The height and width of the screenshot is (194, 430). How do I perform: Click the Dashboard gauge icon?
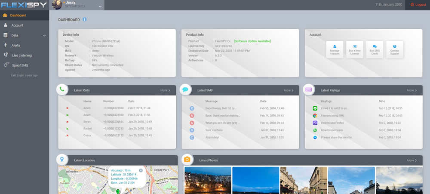(x=5, y=15)
